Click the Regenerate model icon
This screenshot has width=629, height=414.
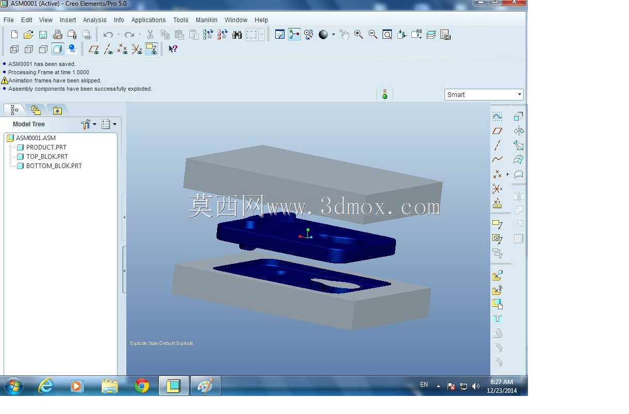click(208, 35)
